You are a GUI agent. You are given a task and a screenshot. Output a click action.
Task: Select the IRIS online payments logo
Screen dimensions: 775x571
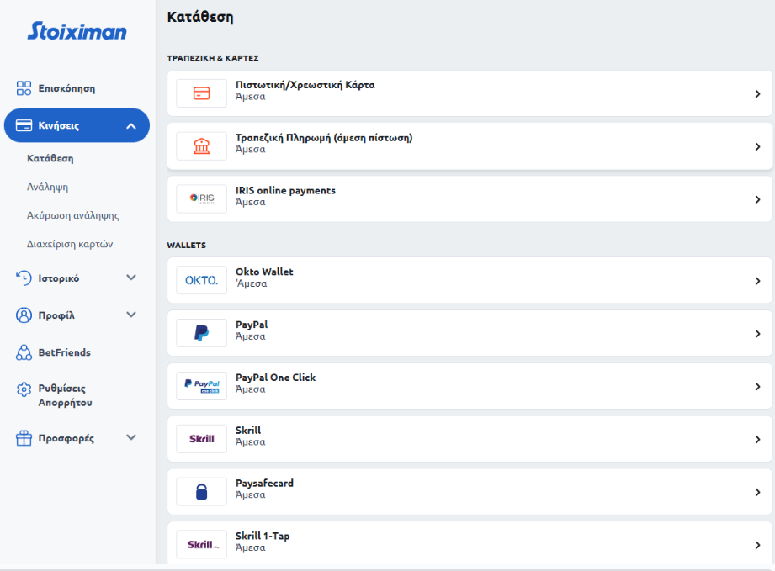click(x=201, y=199)
